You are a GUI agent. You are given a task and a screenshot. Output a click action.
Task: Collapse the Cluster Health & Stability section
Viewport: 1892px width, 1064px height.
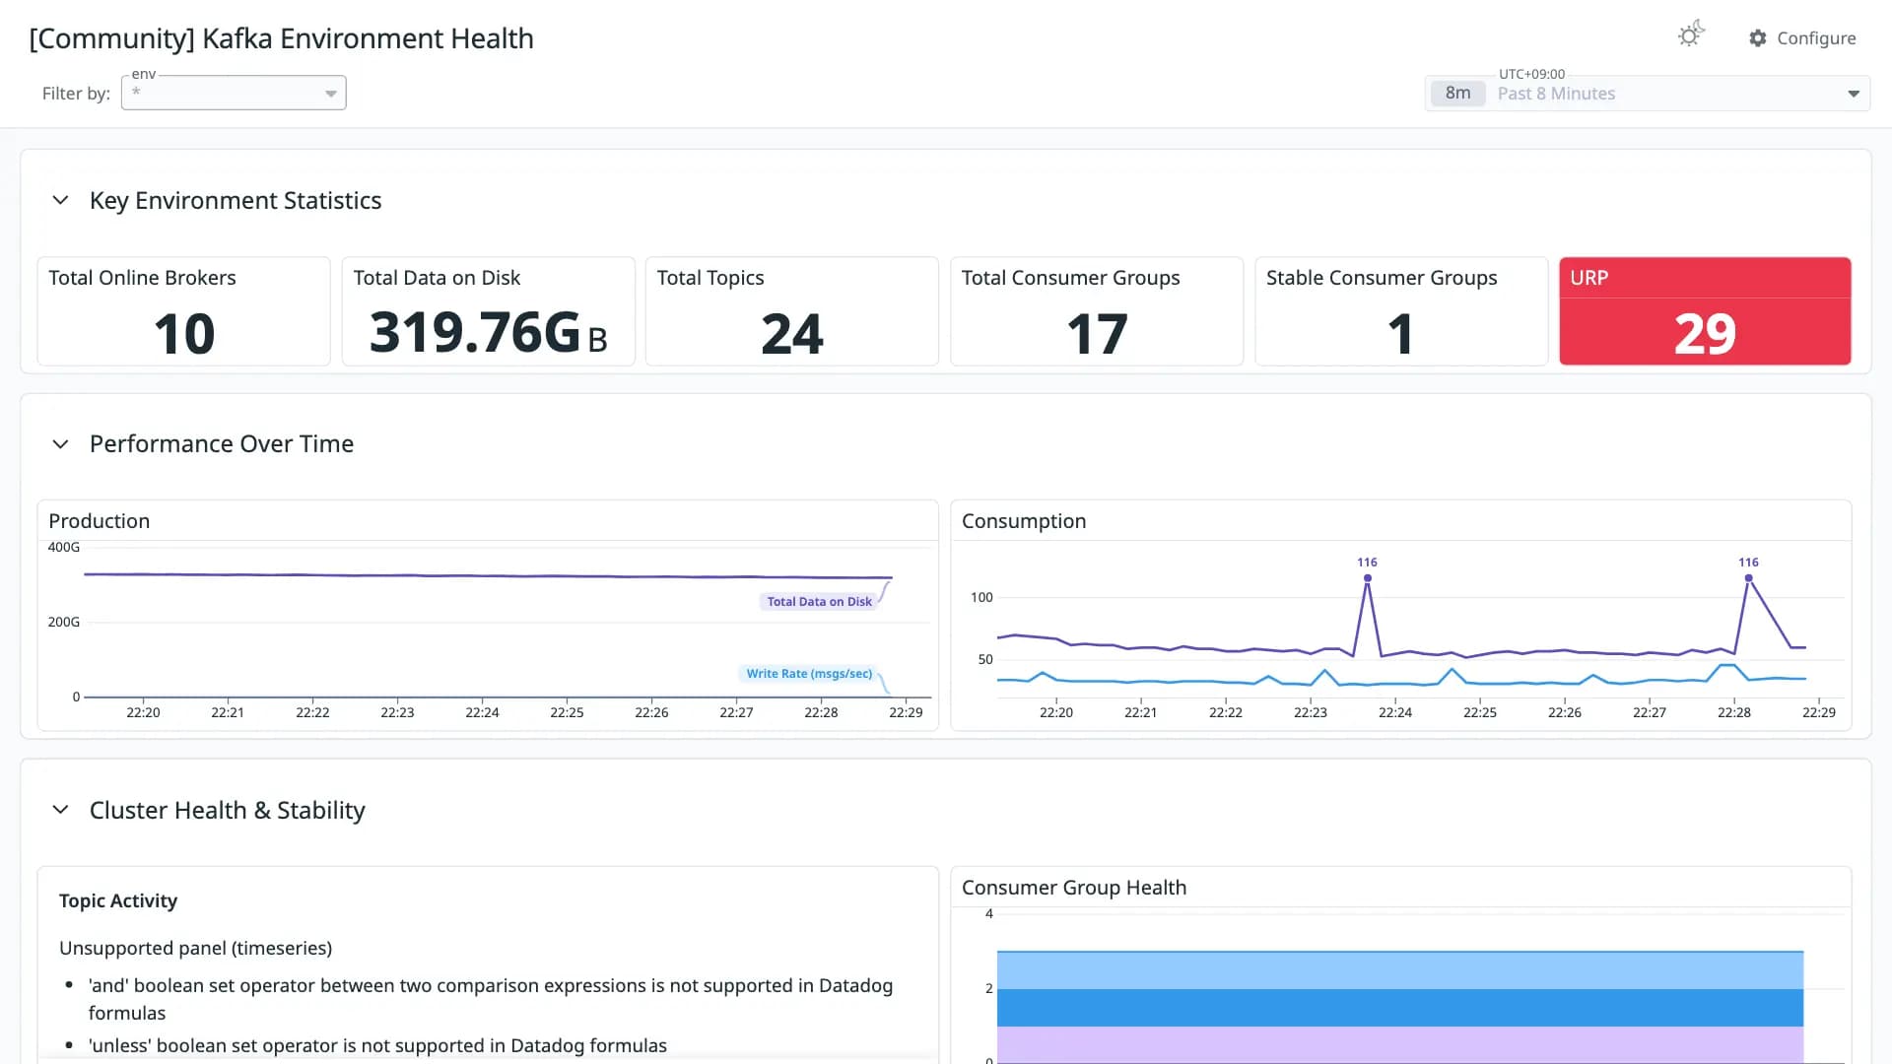point(60,810)
